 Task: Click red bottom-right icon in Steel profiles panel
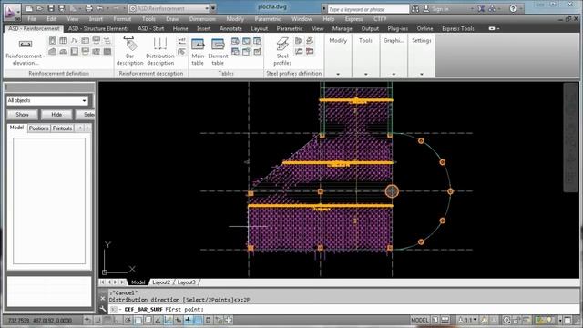coord(310,51)
